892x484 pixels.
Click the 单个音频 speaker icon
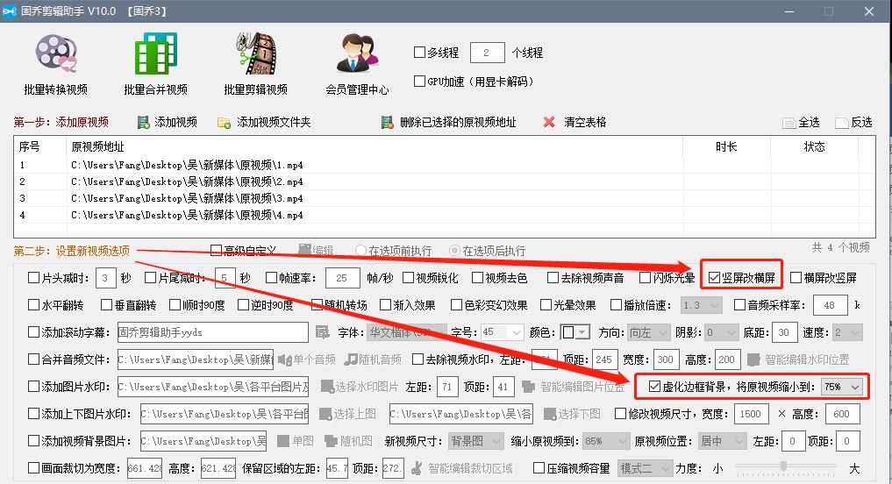284,359
